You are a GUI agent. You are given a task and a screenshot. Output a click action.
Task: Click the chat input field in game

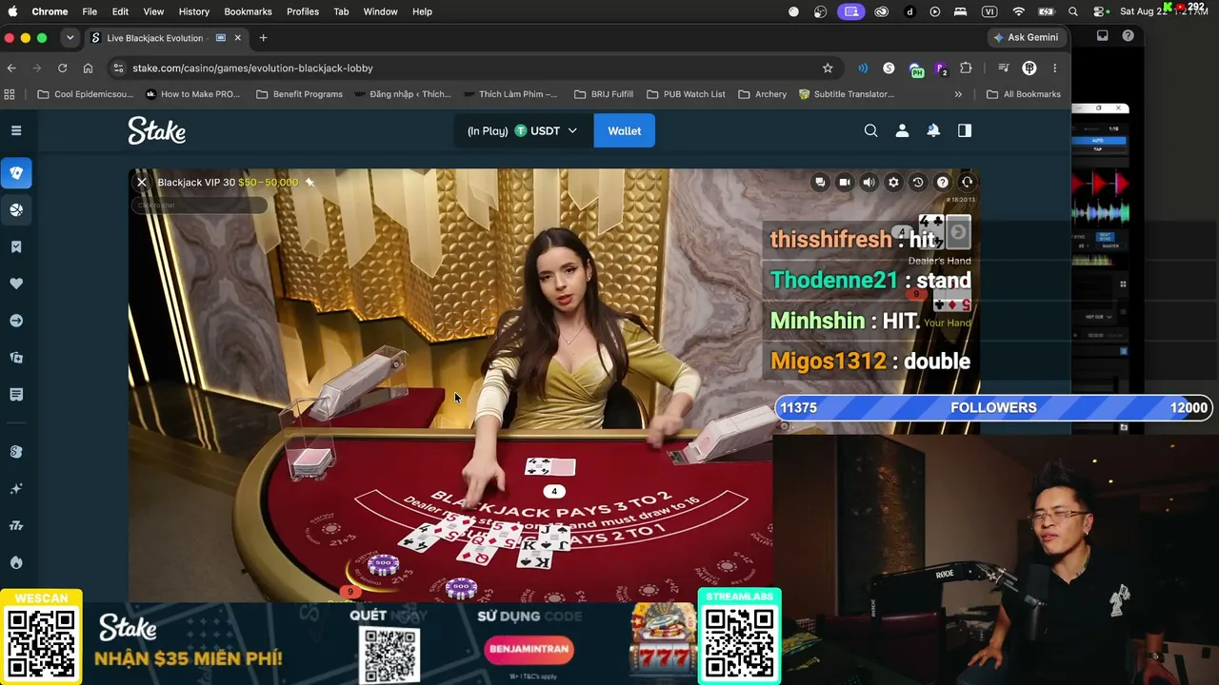click(200, 205)
